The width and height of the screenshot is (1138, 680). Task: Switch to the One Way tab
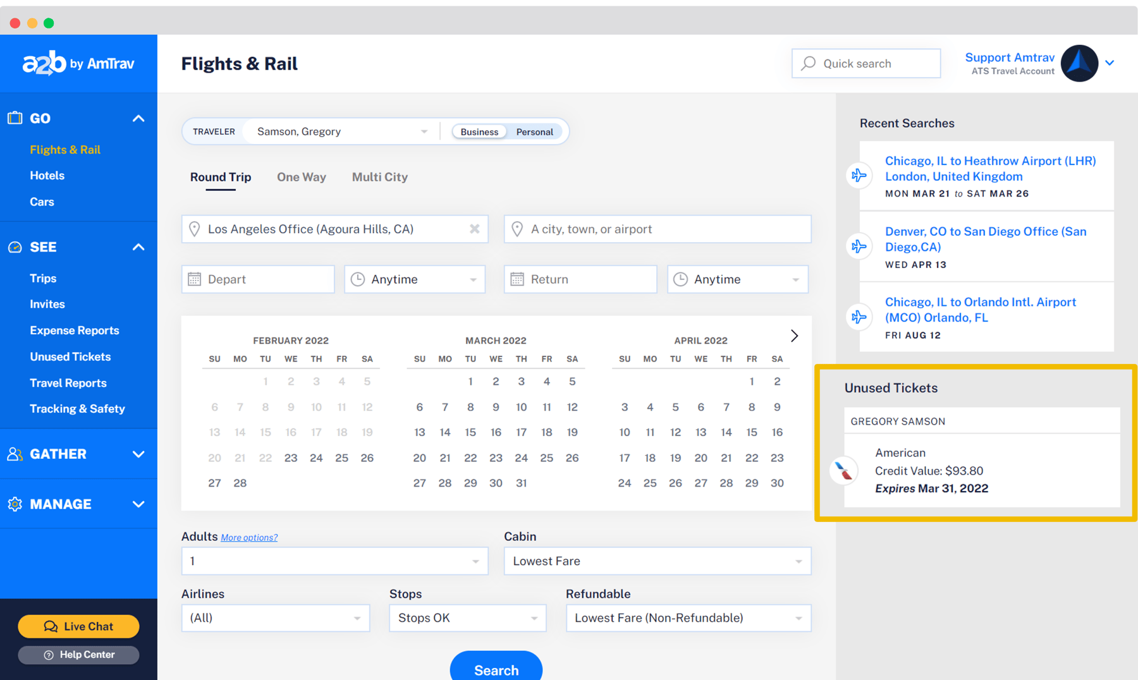[x=302, y=177]
